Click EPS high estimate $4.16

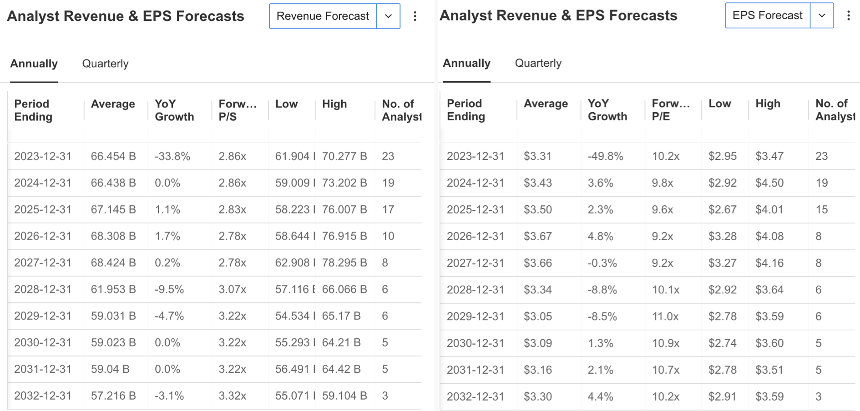click(769, 263)
